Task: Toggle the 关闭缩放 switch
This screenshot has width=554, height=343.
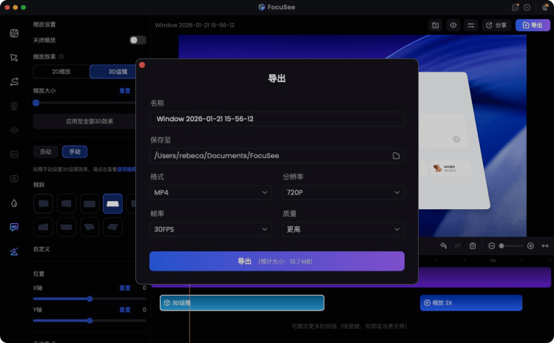Action: [138, 40]
